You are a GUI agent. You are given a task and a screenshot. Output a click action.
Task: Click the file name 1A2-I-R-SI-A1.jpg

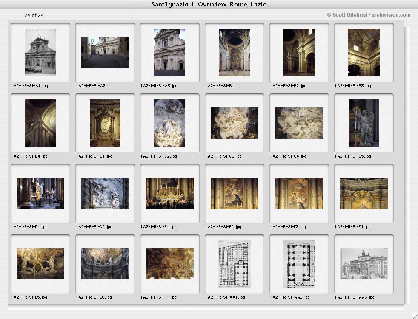[30, 86]
